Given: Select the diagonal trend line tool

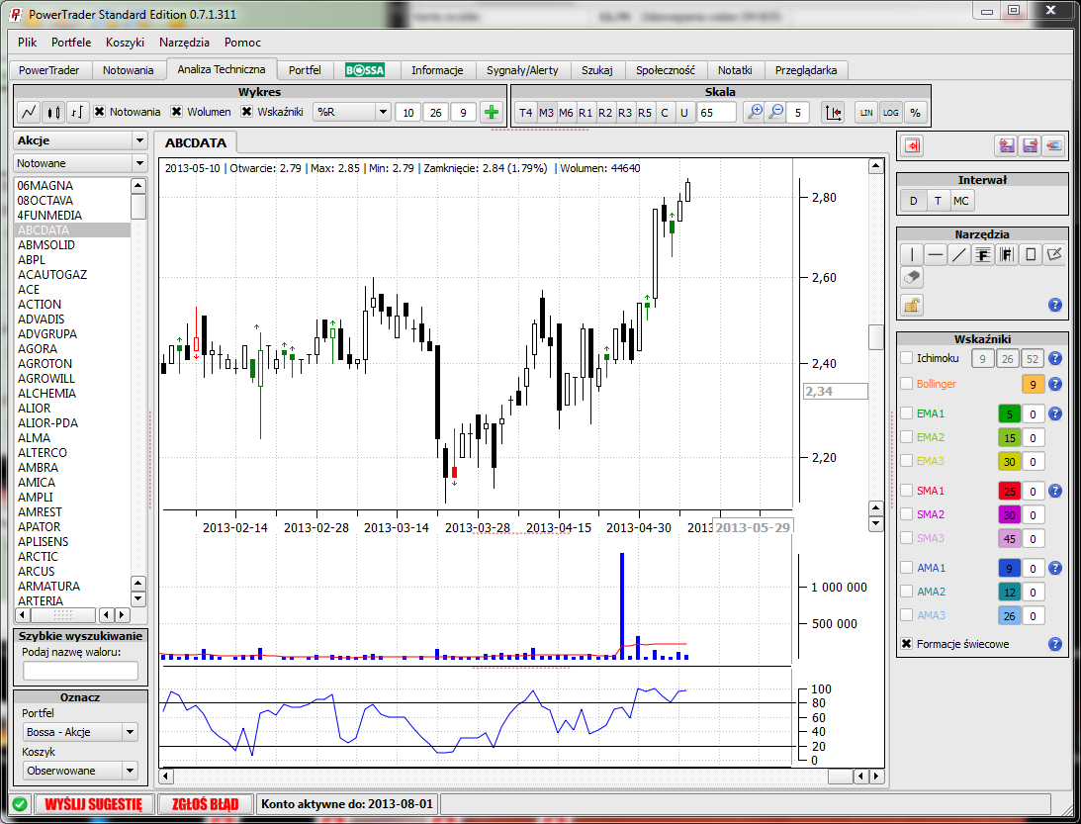Looking at the screenshot, I should point(959,255).
